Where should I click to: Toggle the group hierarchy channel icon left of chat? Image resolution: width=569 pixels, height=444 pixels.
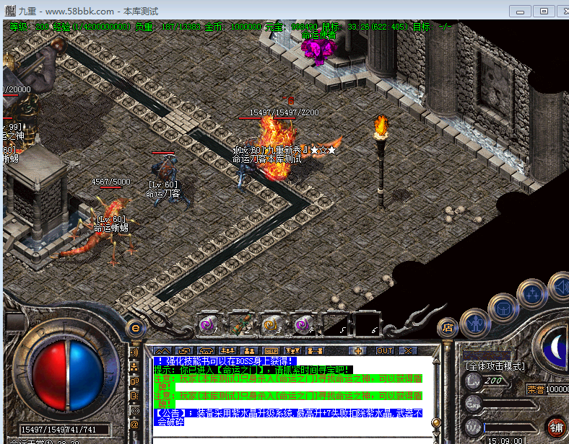(134, 367)
